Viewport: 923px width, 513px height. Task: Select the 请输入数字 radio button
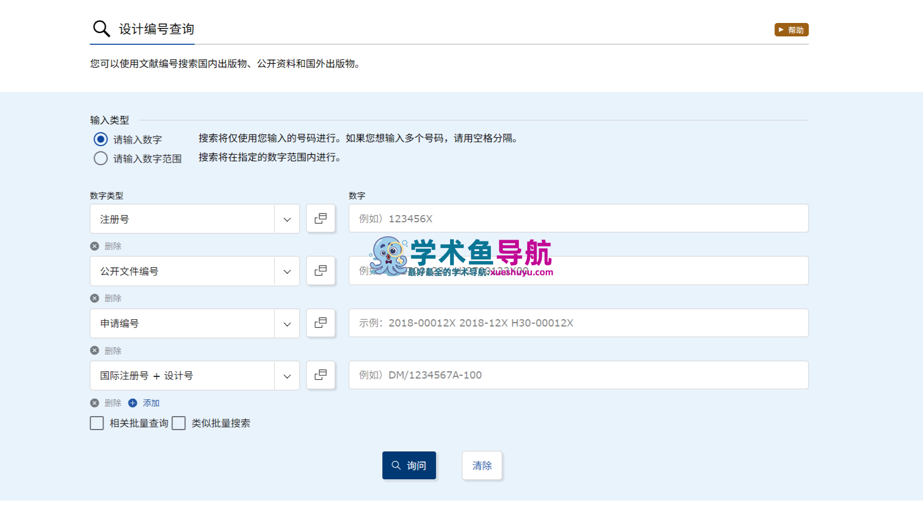pyautogui.click(x=101, y=139)
